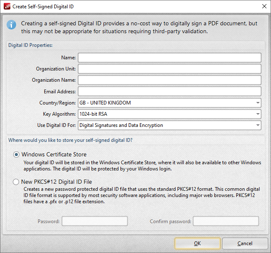Close the Create Self-Signed Digital ID dialog
This screenshot has height=253, width=271.
click(264, 7)
